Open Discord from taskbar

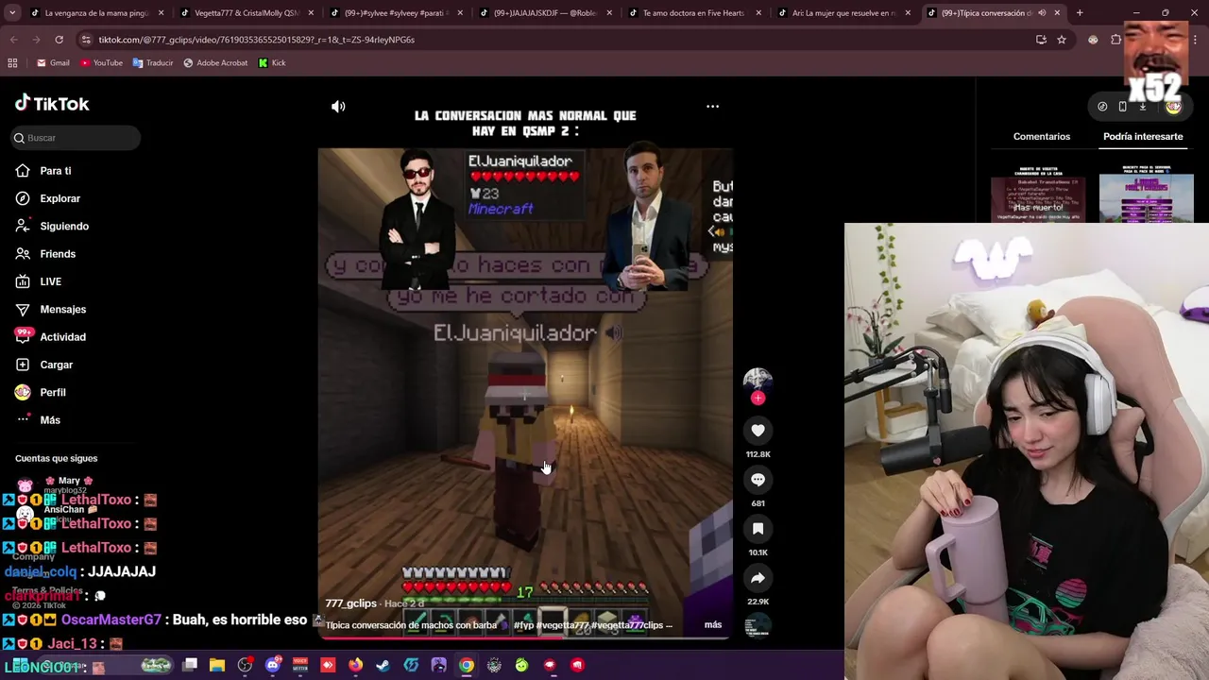(273, 665)
